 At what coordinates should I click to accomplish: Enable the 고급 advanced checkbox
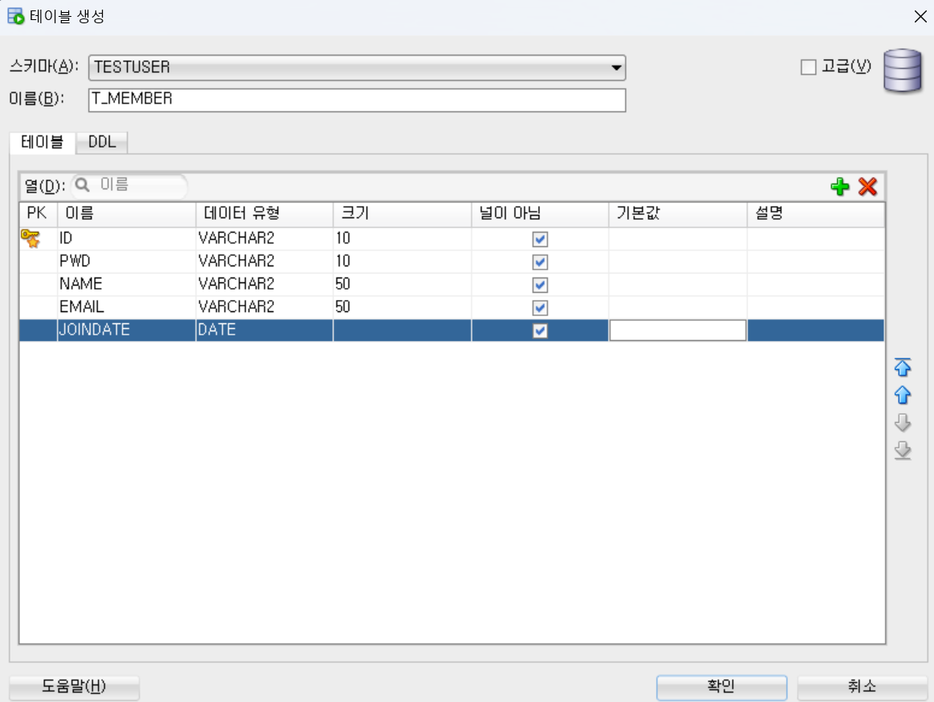(x=808, y=67)
